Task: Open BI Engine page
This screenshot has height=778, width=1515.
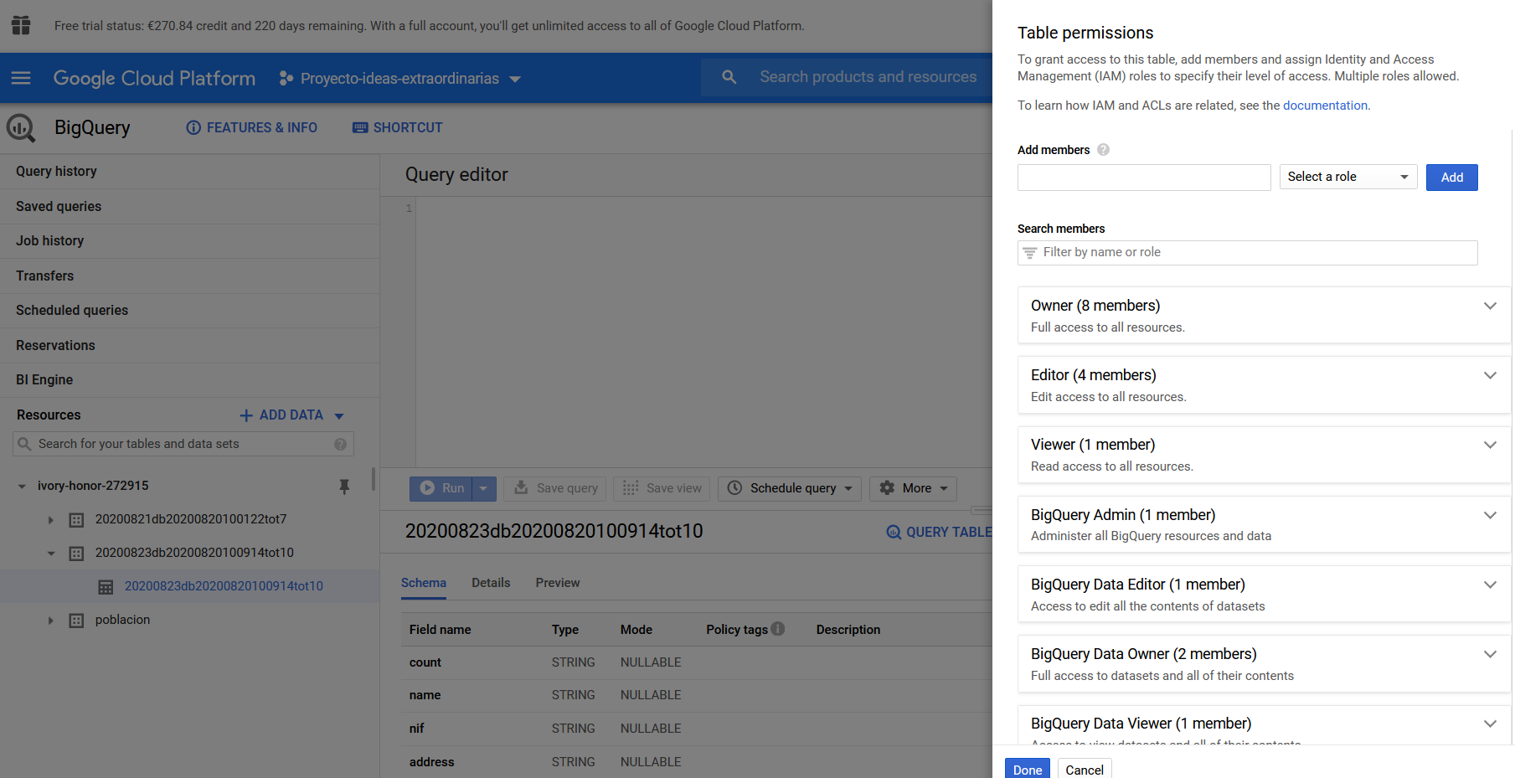Action: click(189, 380)
